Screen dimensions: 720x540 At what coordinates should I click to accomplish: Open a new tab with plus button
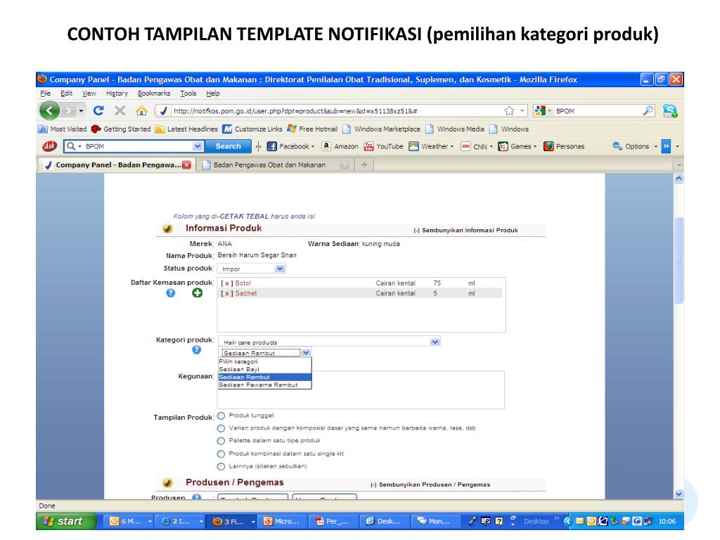tap(364, 165)
